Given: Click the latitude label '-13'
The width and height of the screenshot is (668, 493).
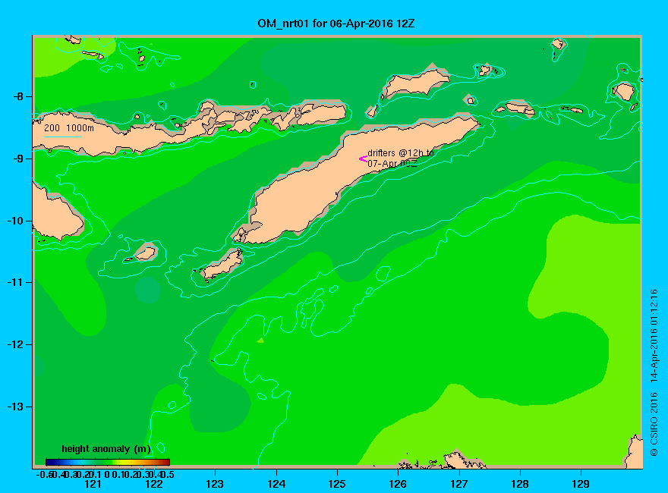Looking at the screenshot, I should [15, 407].
